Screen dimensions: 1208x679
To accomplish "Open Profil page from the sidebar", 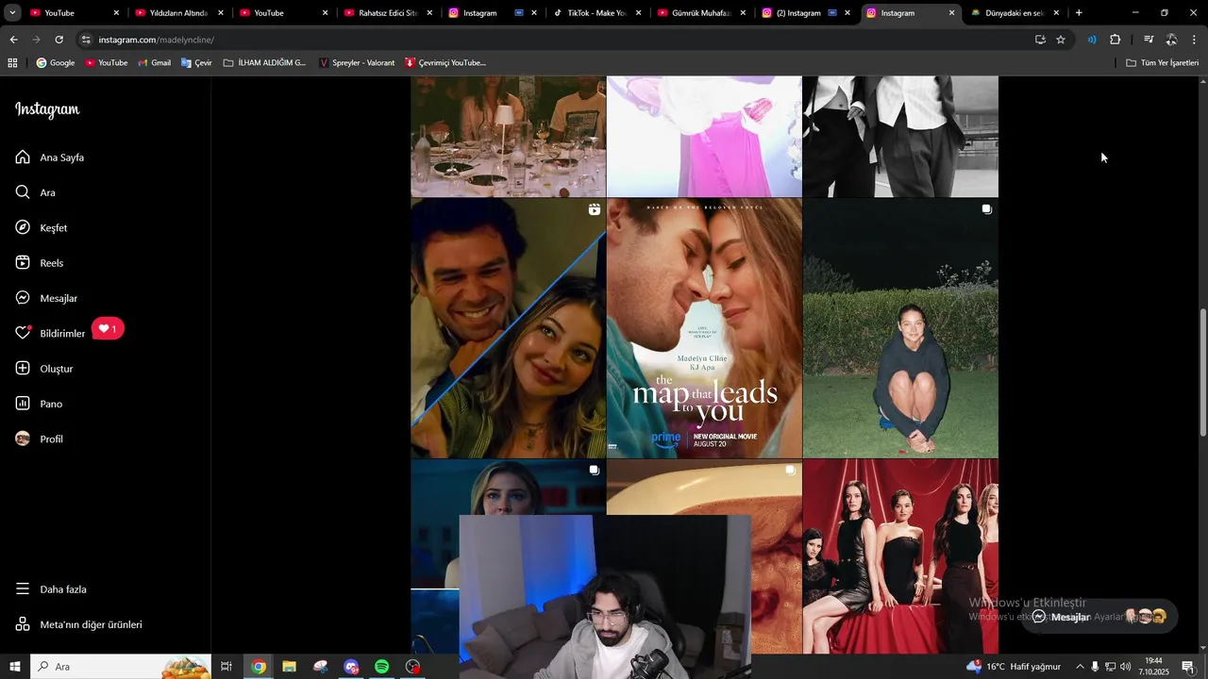I will click(x=39, y=439).
